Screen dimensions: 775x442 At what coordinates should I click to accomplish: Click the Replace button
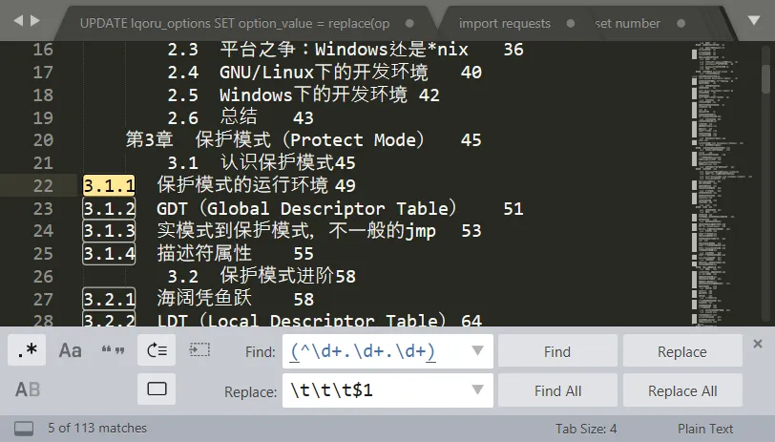[682, 351]
